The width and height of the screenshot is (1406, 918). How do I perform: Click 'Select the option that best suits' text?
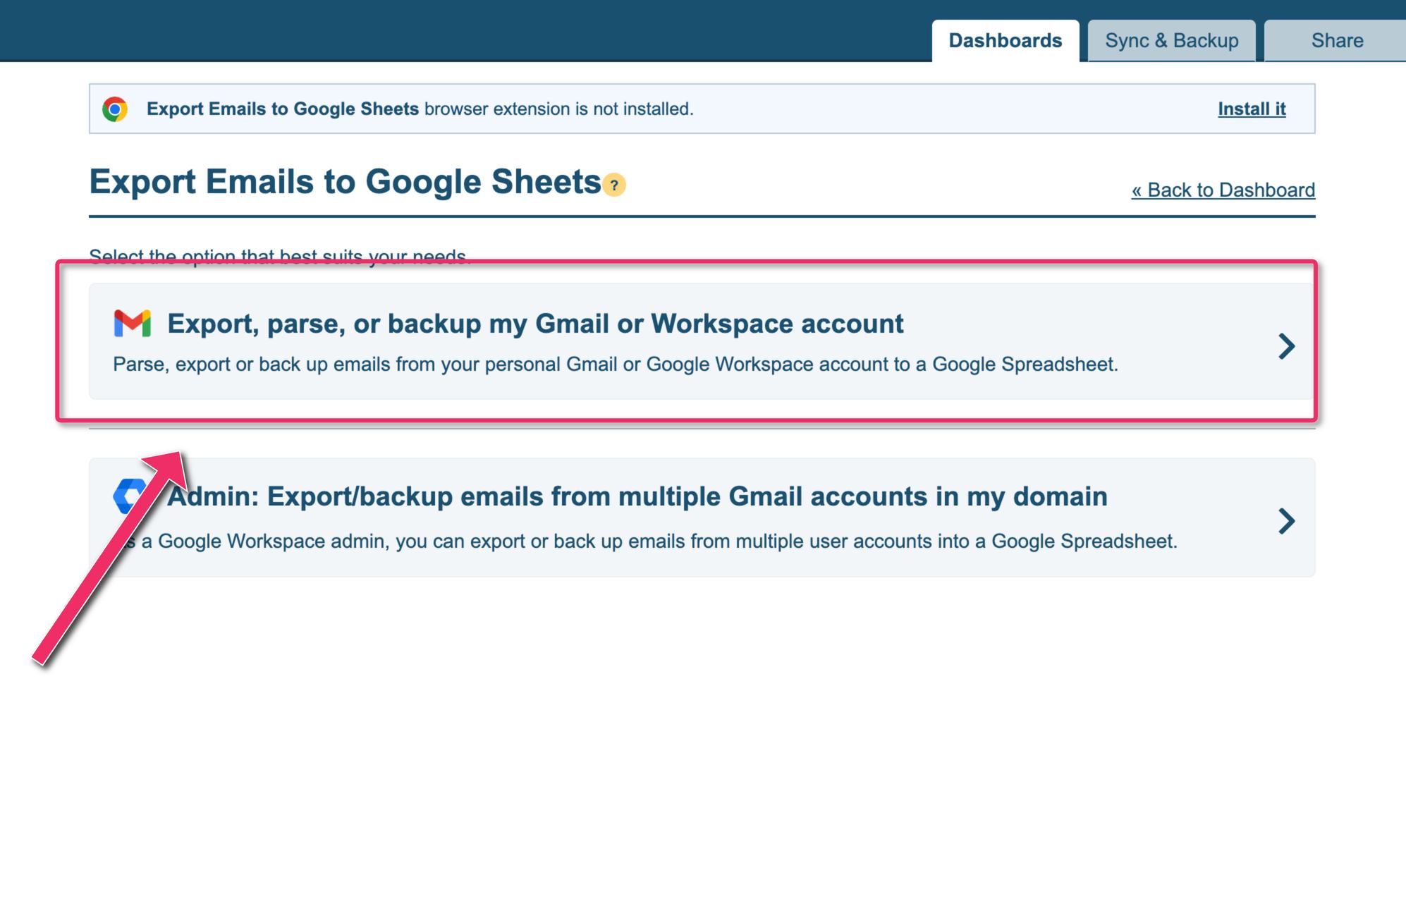click(279, 255)
